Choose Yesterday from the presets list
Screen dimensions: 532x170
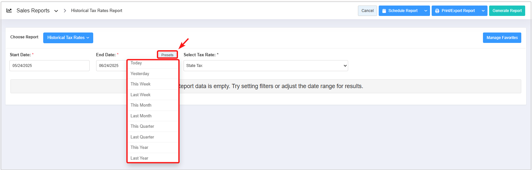tap(140, 74)
